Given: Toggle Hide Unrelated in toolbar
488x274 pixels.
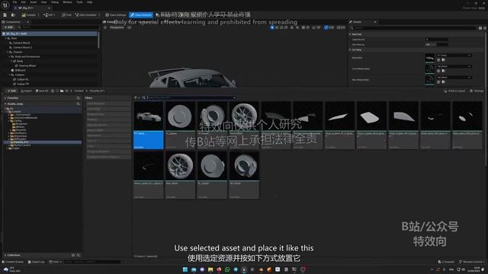Looking at the screenshot, I should [85, 15].
